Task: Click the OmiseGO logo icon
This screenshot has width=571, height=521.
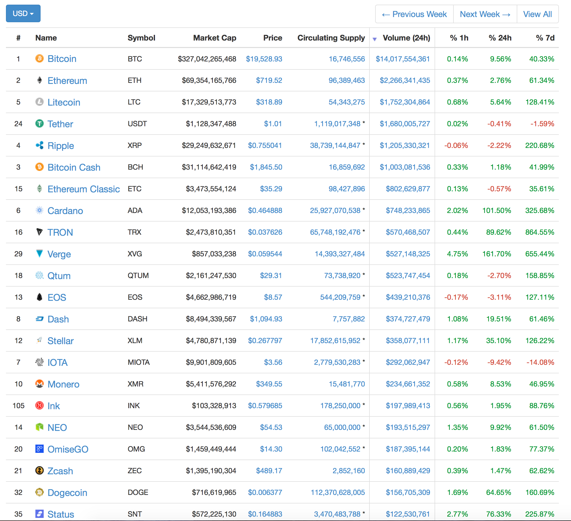Action: (39, 449)
